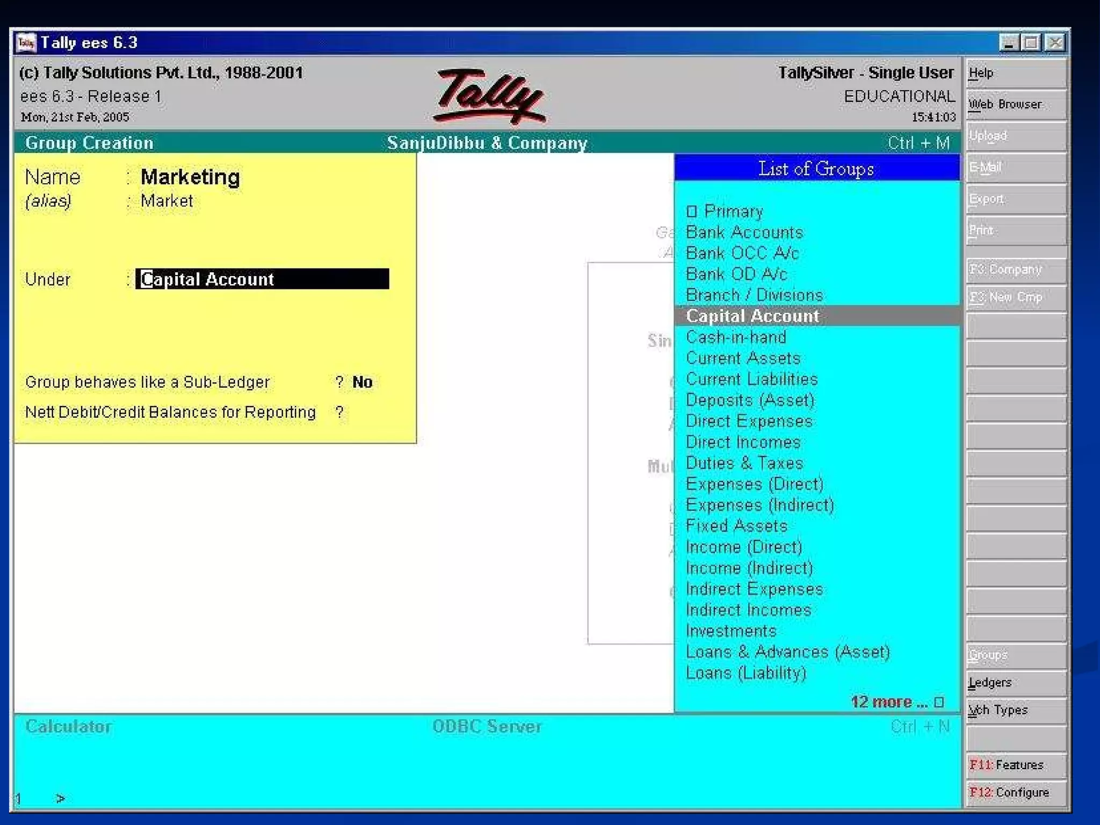The height and width of the screenshot is (825, 1100).
Task: Click the Tally logo in header
Action: [x=489, y=96]
